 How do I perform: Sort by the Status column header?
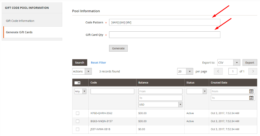(190, 83)
